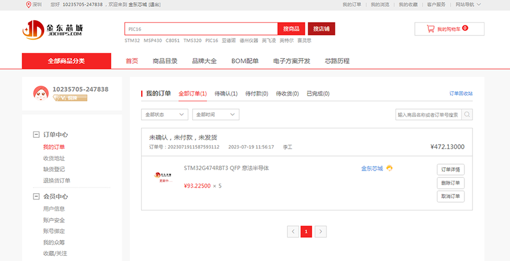Collapse the 订单中心 section
The width and height of the screenshot is (510, 261).
(36, 135)
